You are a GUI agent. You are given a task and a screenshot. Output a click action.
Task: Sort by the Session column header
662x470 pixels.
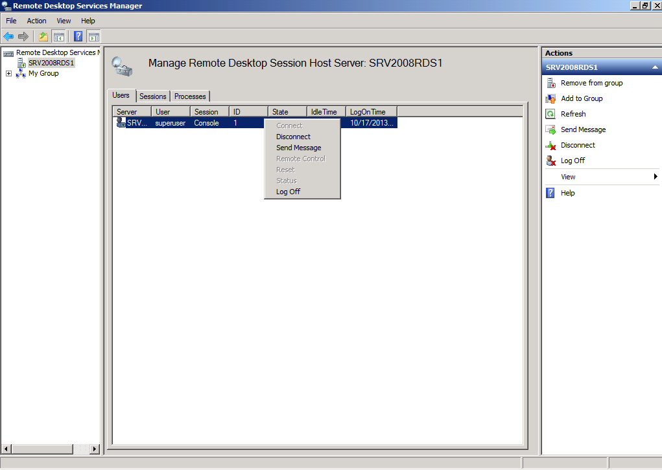pyautogui.click(x=210, y=112)
